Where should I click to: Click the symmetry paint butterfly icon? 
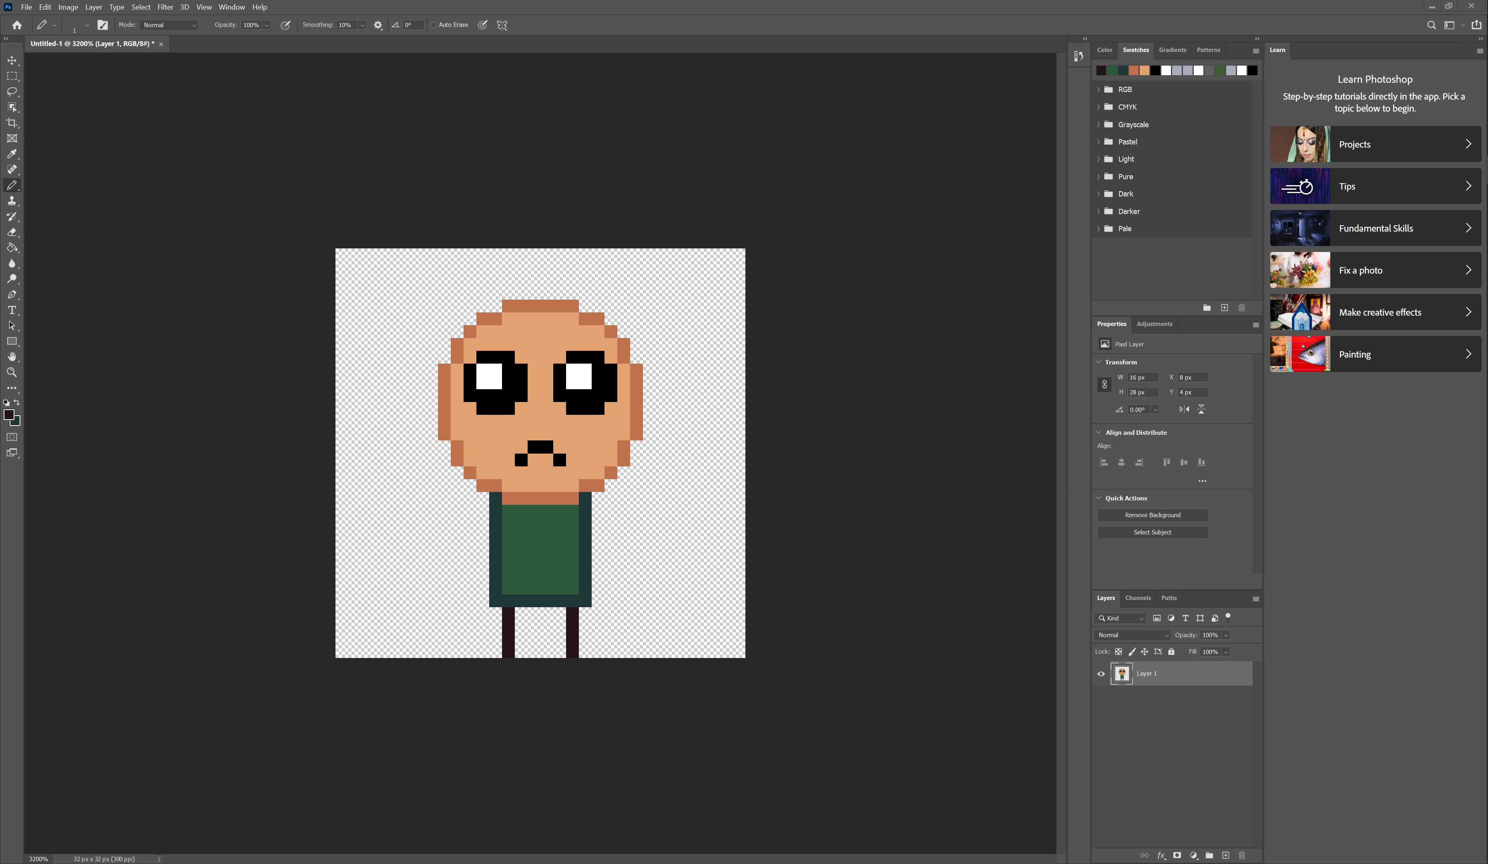point(502,25)
